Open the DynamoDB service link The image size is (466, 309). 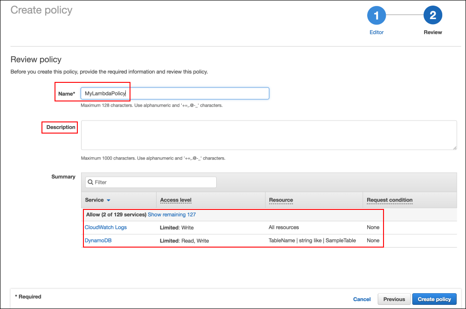click(98, 240)
